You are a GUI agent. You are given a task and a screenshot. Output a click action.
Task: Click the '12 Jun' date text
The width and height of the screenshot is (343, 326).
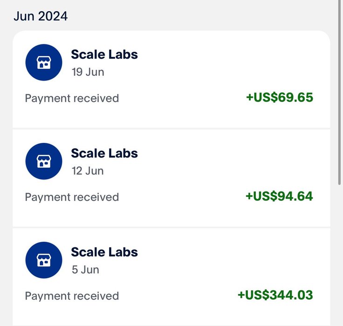tap(88, 171)
